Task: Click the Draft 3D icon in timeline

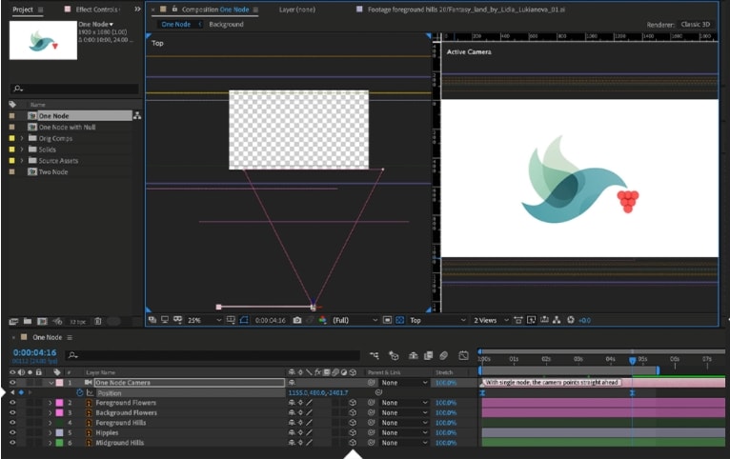Action: pyautogui.click(x=394, y=356)
